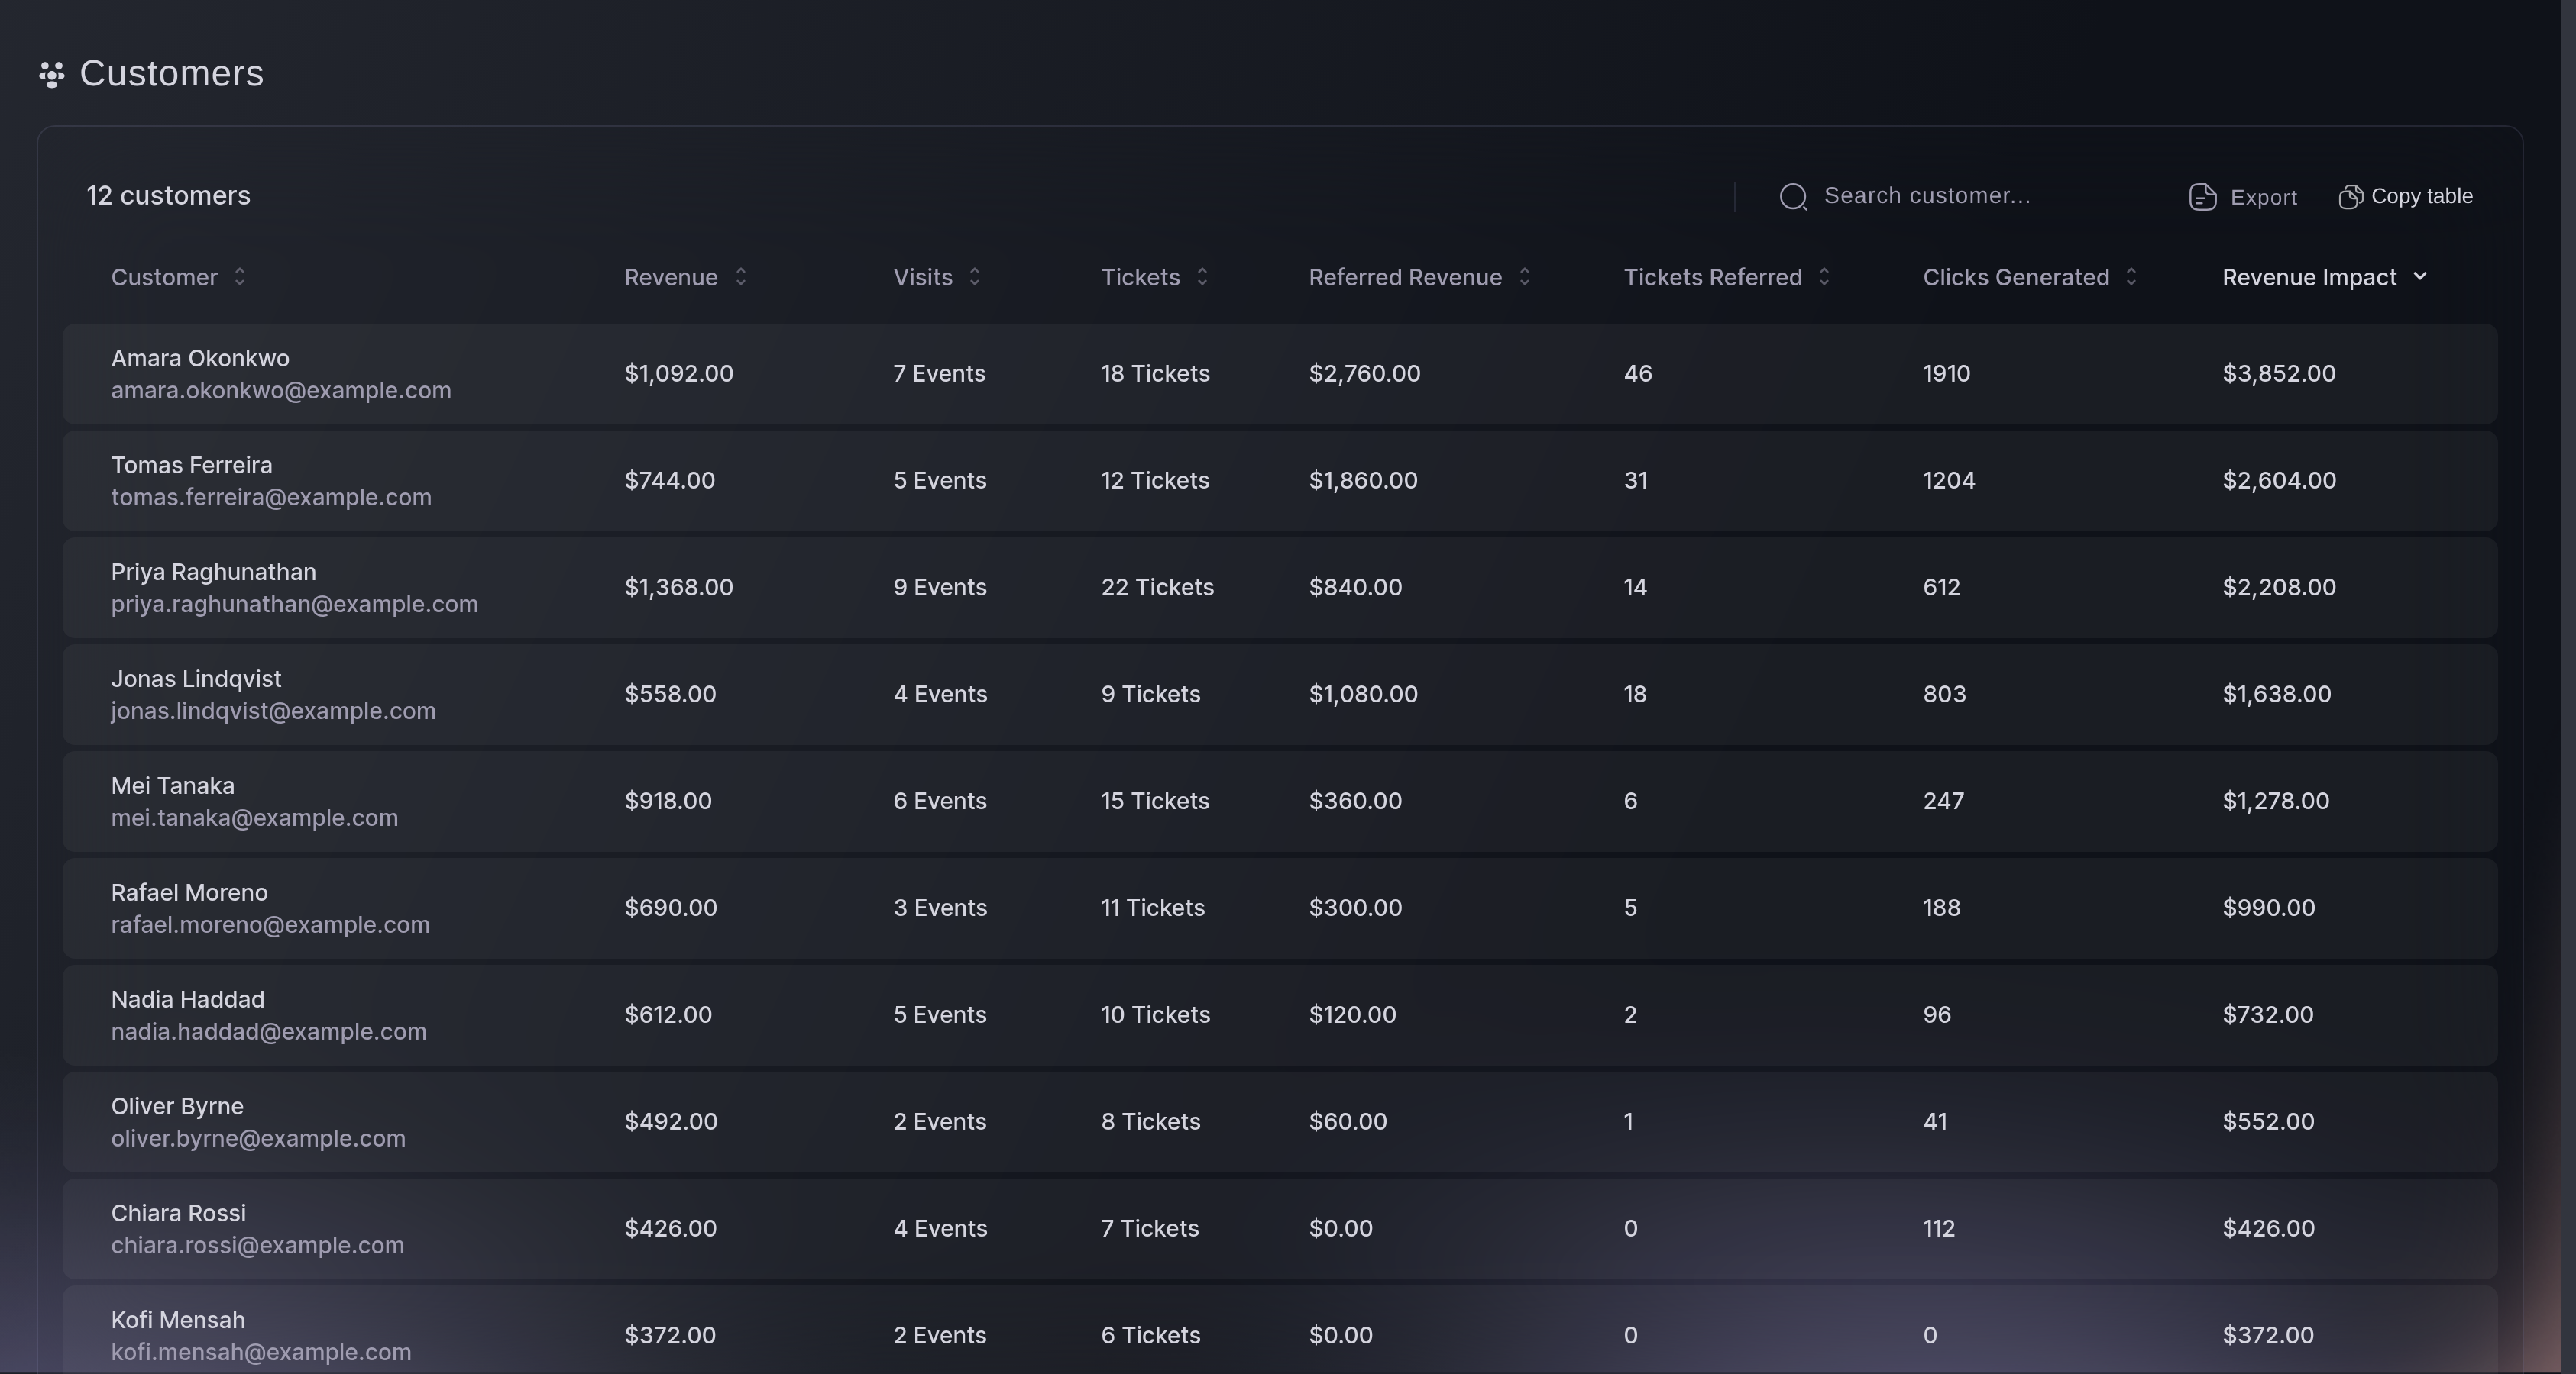2576x1374 pixels.
Task: Click the search magnifier icon
Action: (x=1793, y=197)
